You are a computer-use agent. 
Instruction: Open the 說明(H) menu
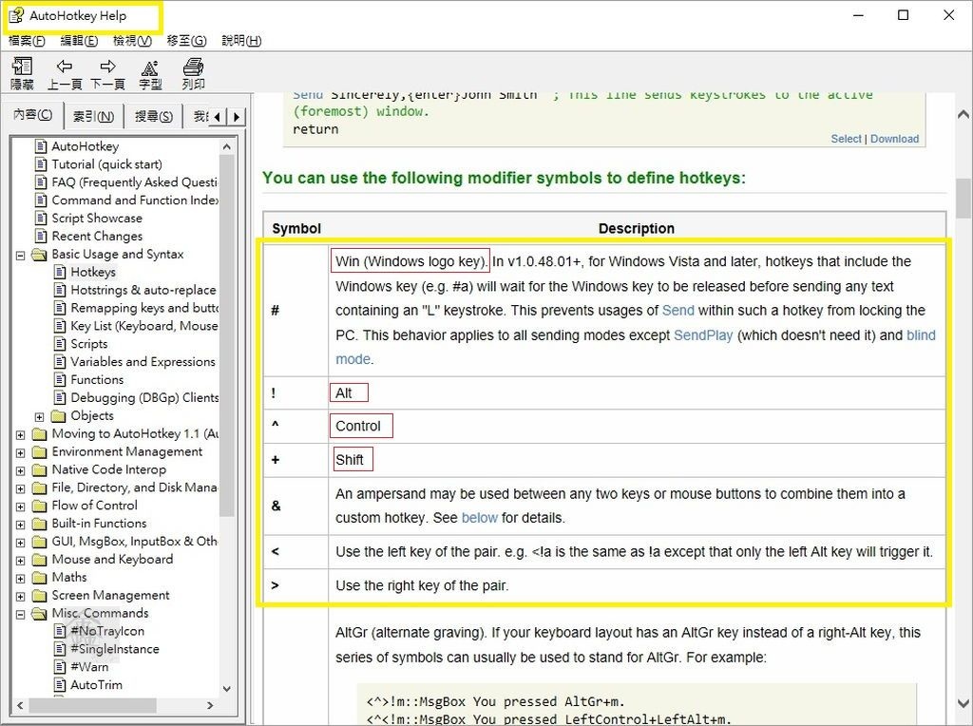(241, 41)
